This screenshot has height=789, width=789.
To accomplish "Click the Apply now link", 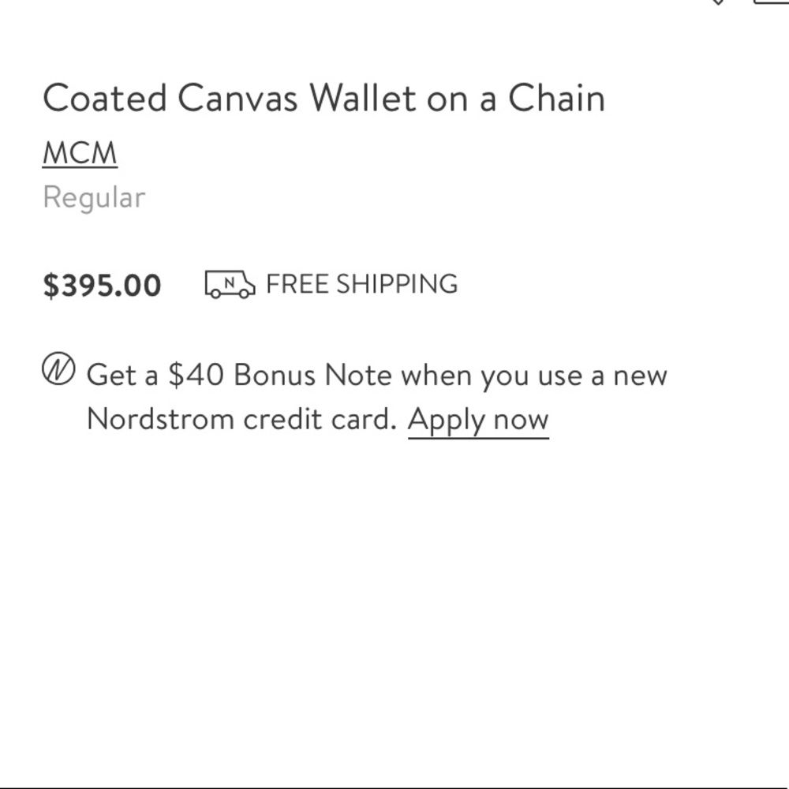I will click(478, 419).
